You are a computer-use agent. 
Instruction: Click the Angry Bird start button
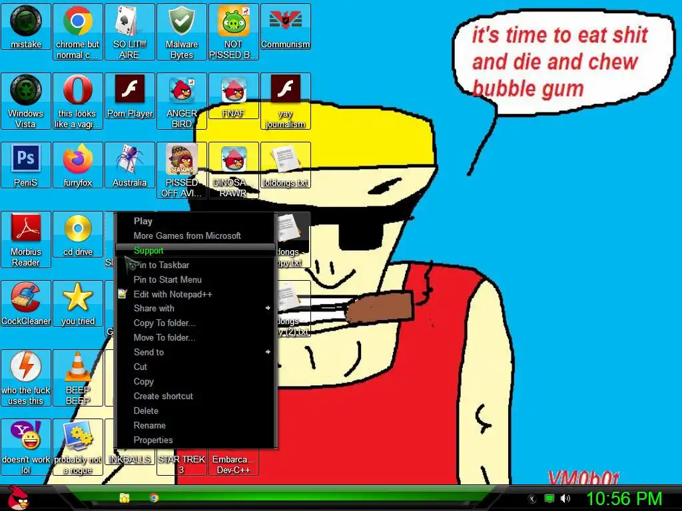[18, 498]
